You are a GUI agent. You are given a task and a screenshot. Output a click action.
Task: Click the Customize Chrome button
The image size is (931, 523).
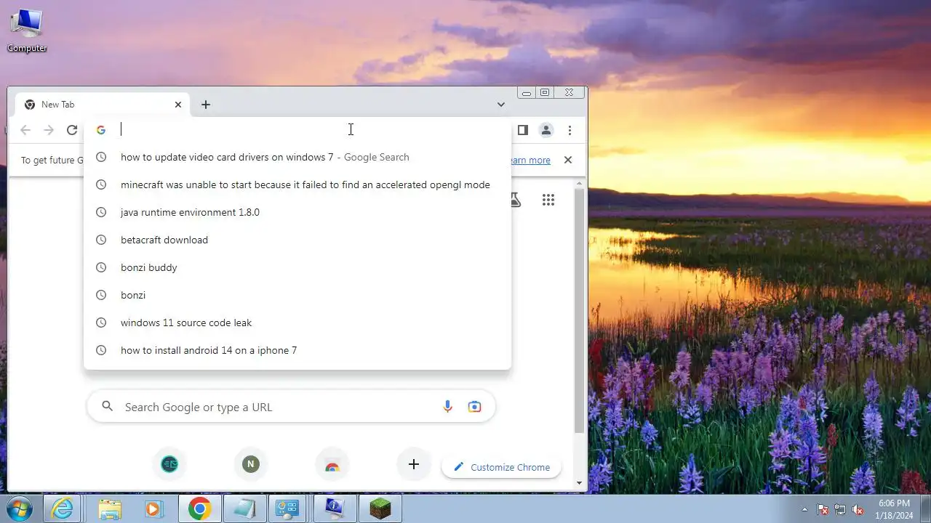[501, 467]
